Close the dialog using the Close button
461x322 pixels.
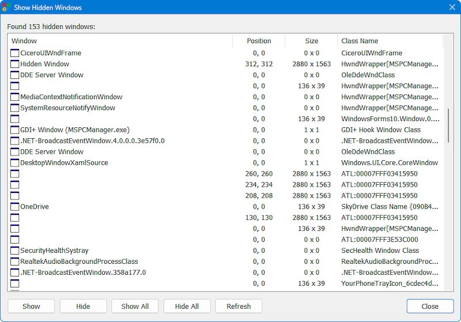coord(430,306)
